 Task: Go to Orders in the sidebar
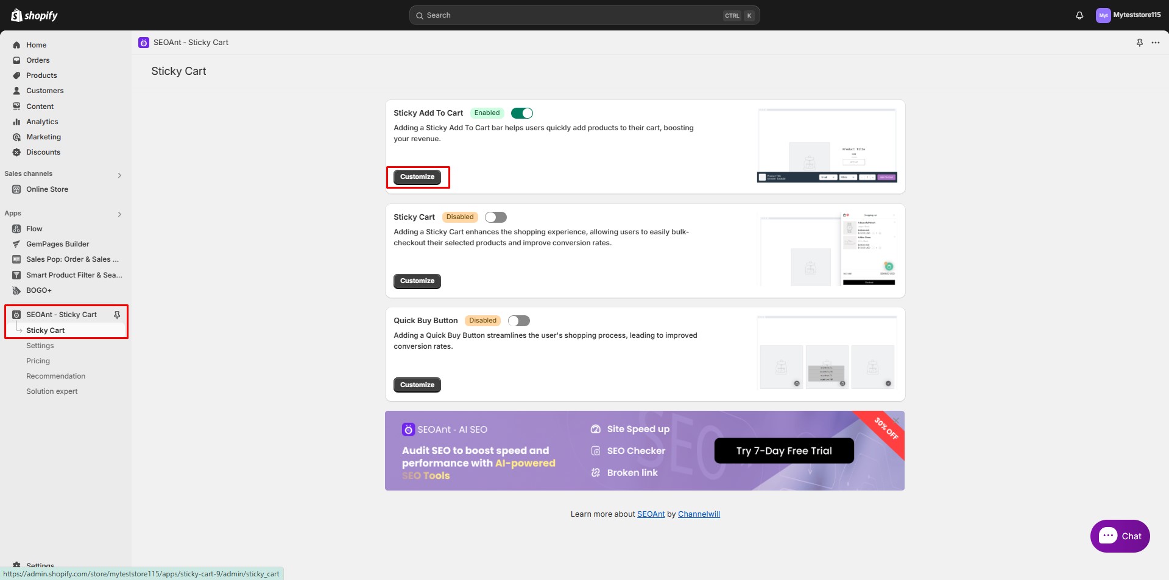pyautogui.click(x=38, y=60)
